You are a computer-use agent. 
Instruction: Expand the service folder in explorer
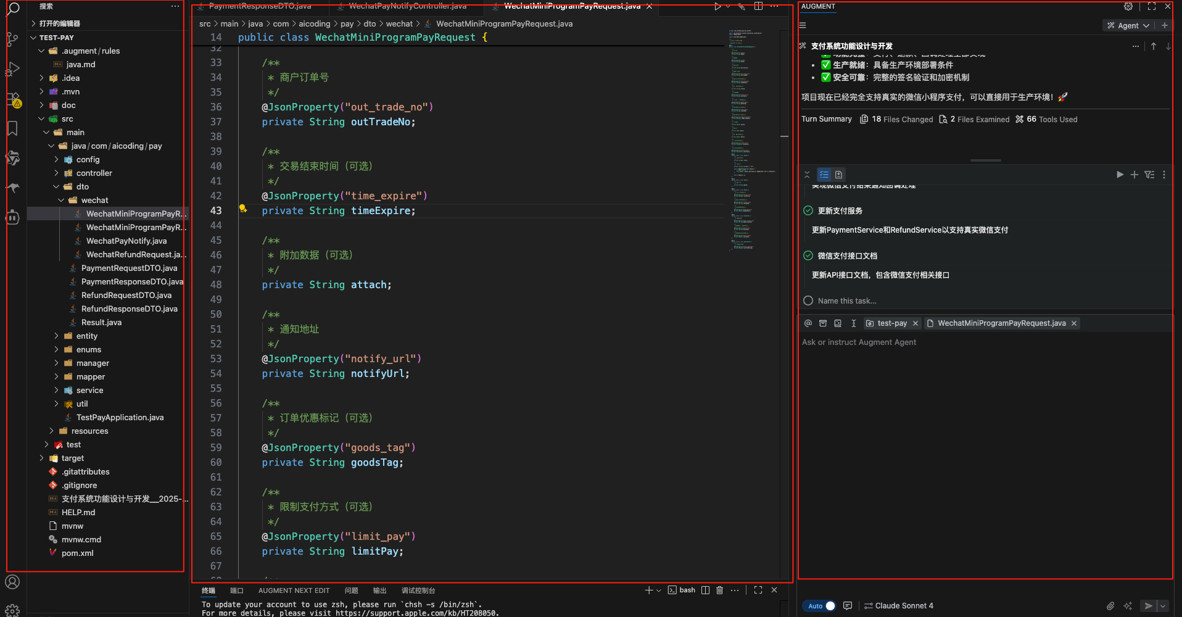click(x=89, y=391)
